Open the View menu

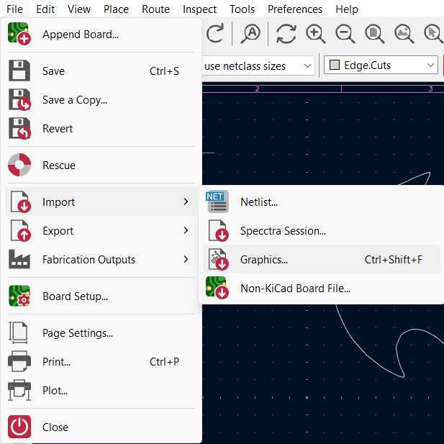click(x=79, y=9)
